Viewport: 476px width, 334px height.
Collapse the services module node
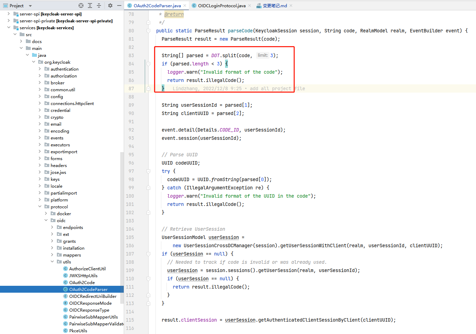click(9, 28)
